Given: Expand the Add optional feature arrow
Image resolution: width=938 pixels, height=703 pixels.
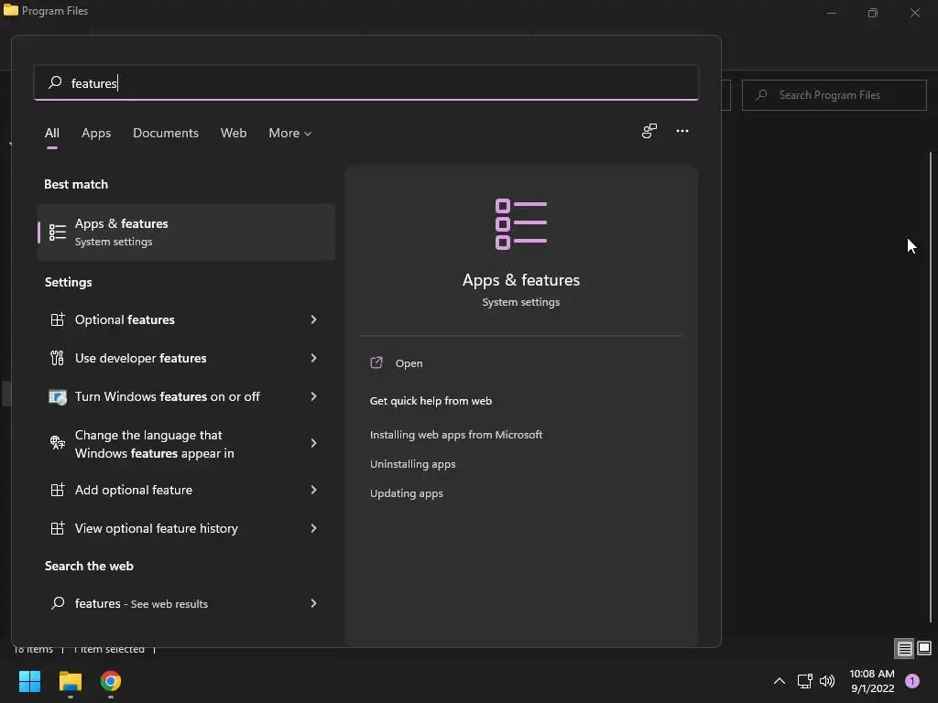Looking at the screenshot, I should [x=313, y=491].
